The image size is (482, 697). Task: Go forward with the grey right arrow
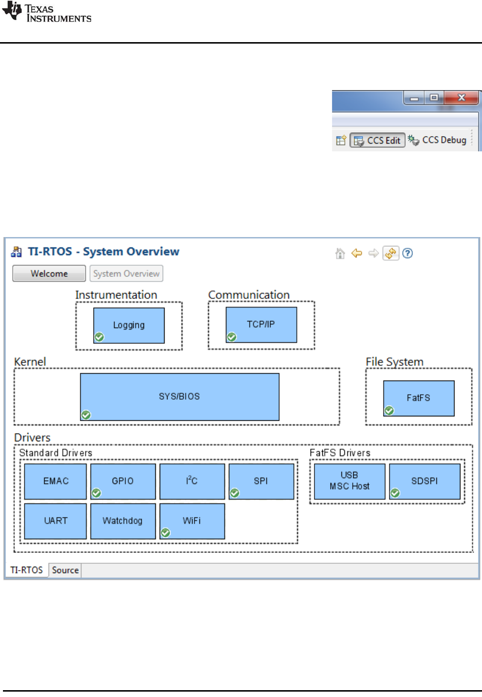pyautogui.click(x=373, y=253)
